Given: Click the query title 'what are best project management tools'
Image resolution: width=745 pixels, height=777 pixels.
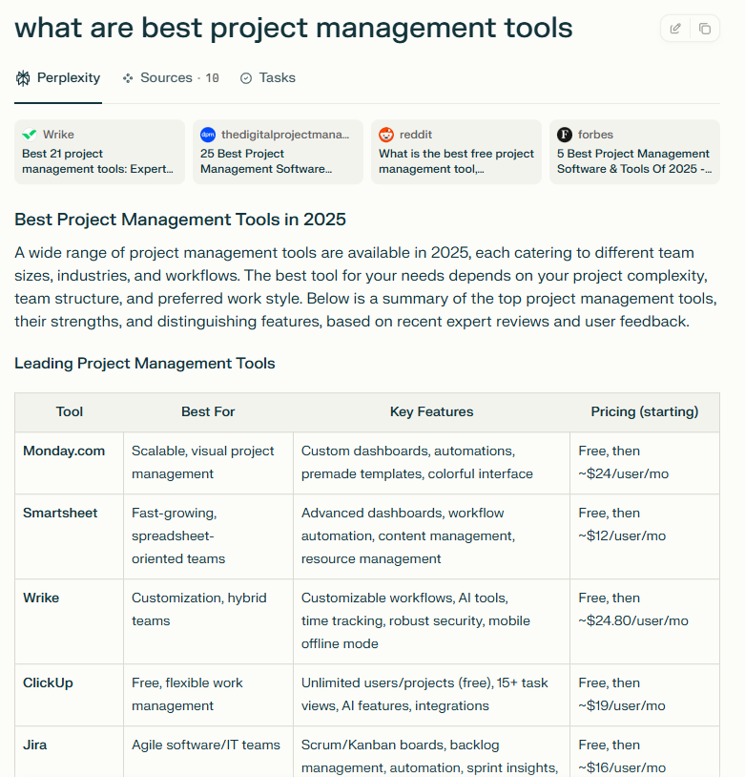Looking at the screenshot, I should click(x=293, y=28).
